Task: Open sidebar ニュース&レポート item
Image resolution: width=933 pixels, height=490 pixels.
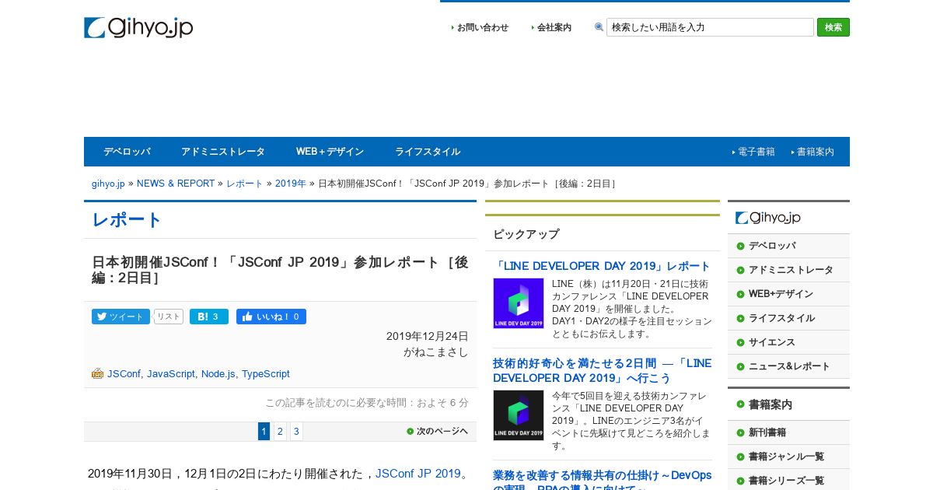Action: [789, 366]
